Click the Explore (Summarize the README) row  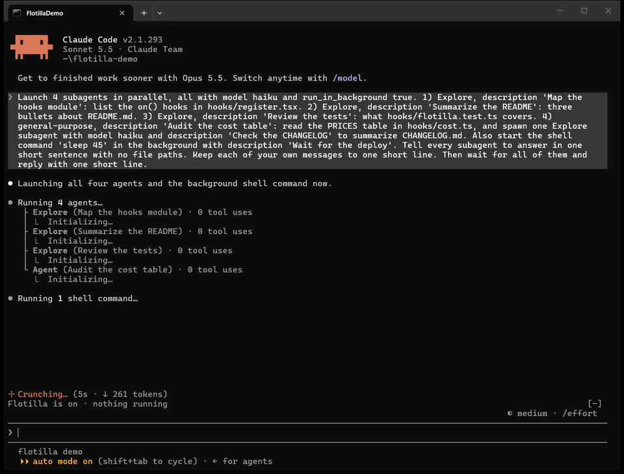pos(142,231)
